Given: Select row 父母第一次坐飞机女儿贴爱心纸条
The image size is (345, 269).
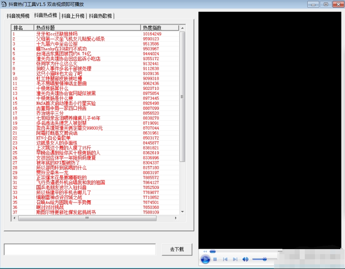Looking at the screenshot, I should click(95, 39).
